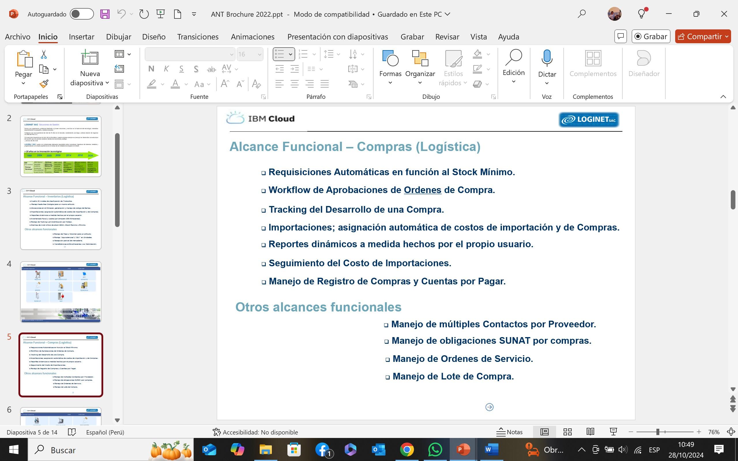Toggle the Notas pane
The height and width of the screenshot is (461, 738).
[509, 432]
